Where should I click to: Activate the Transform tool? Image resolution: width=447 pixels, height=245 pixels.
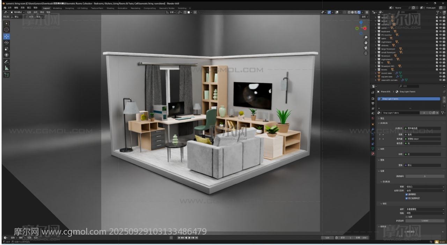7,55
